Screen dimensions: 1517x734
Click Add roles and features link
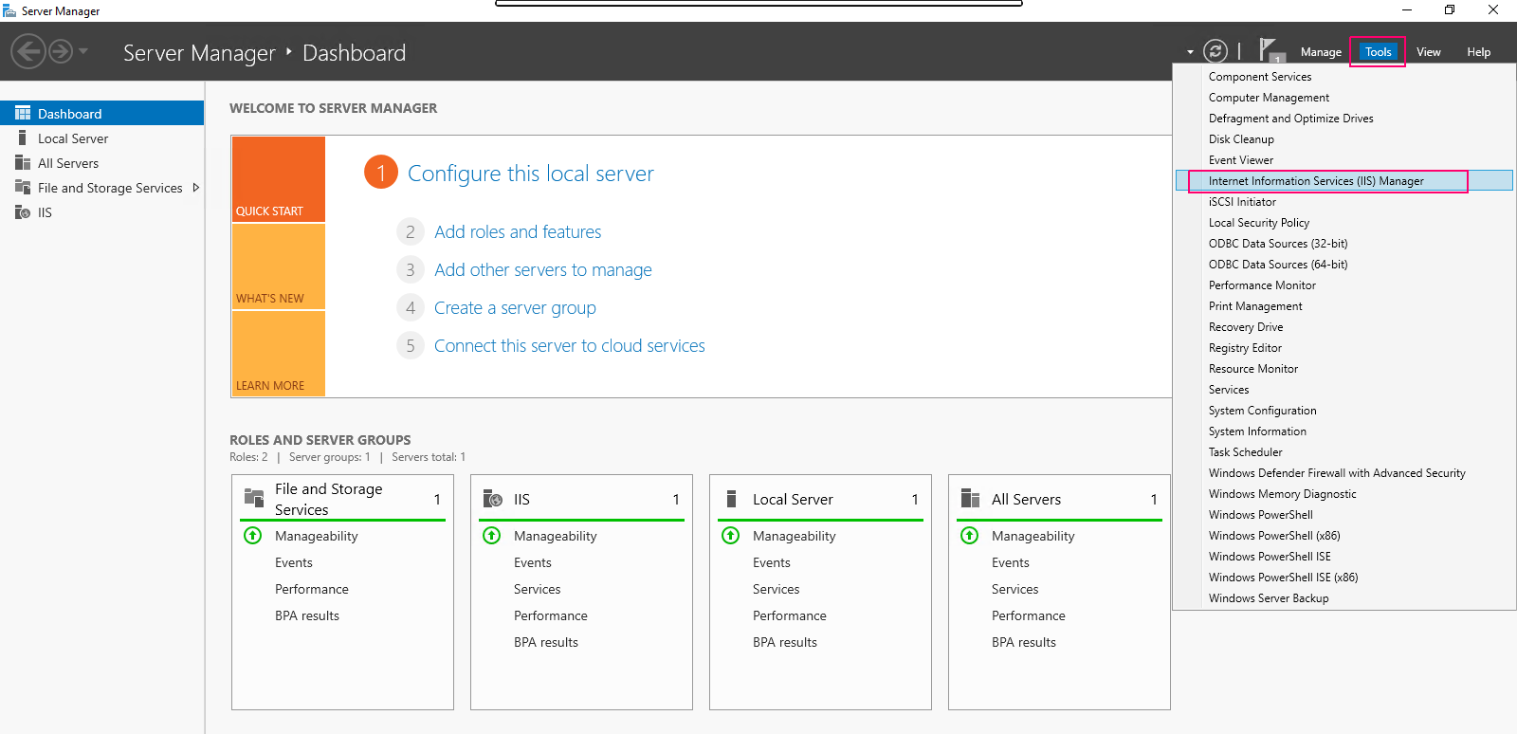(518, 231)
